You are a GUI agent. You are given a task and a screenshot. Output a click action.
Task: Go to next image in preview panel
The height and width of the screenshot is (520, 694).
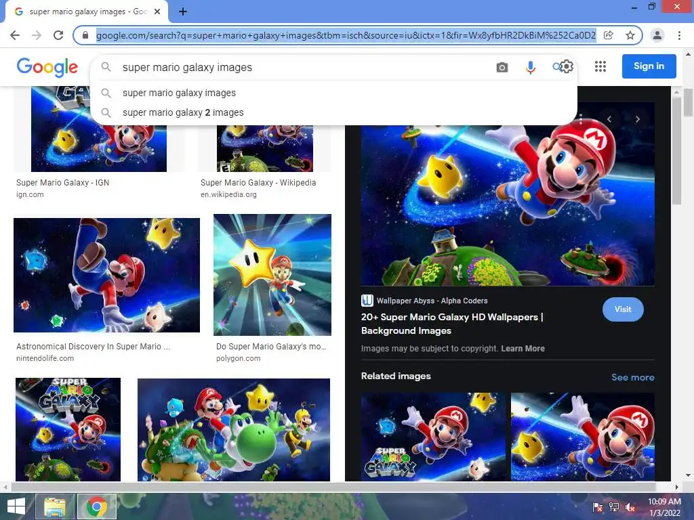(x=637, y=119)
